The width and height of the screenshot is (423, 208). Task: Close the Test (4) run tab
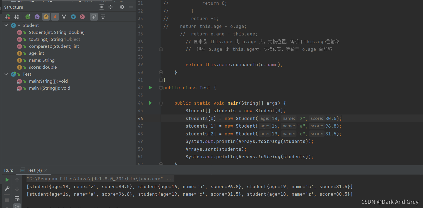(46, 170)
